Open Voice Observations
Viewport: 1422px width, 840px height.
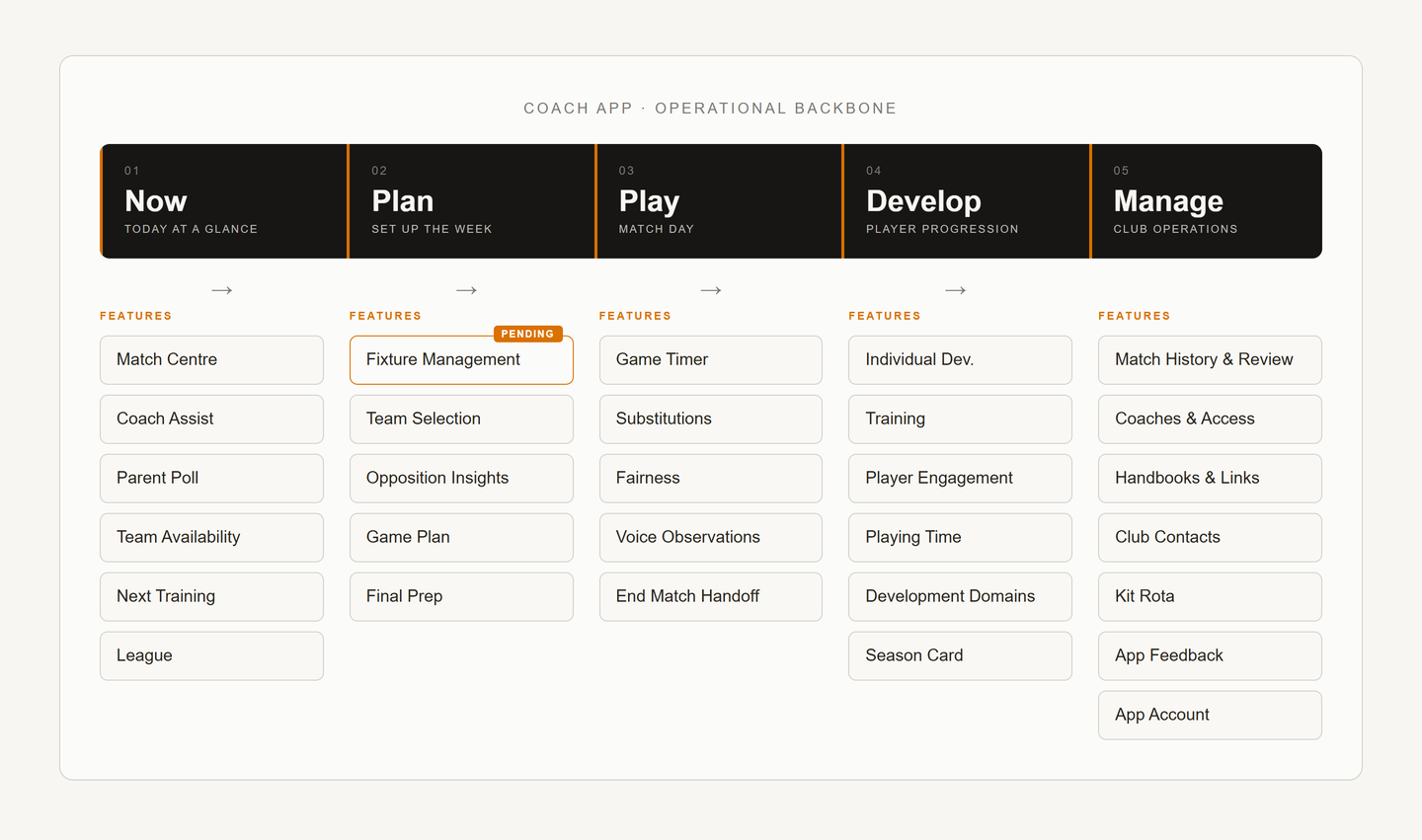[711, 538]
